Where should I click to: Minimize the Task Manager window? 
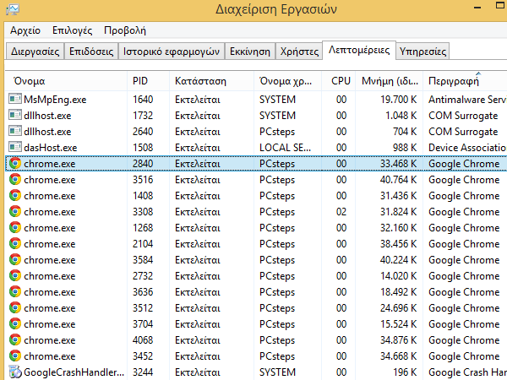[x=477, y=7]
